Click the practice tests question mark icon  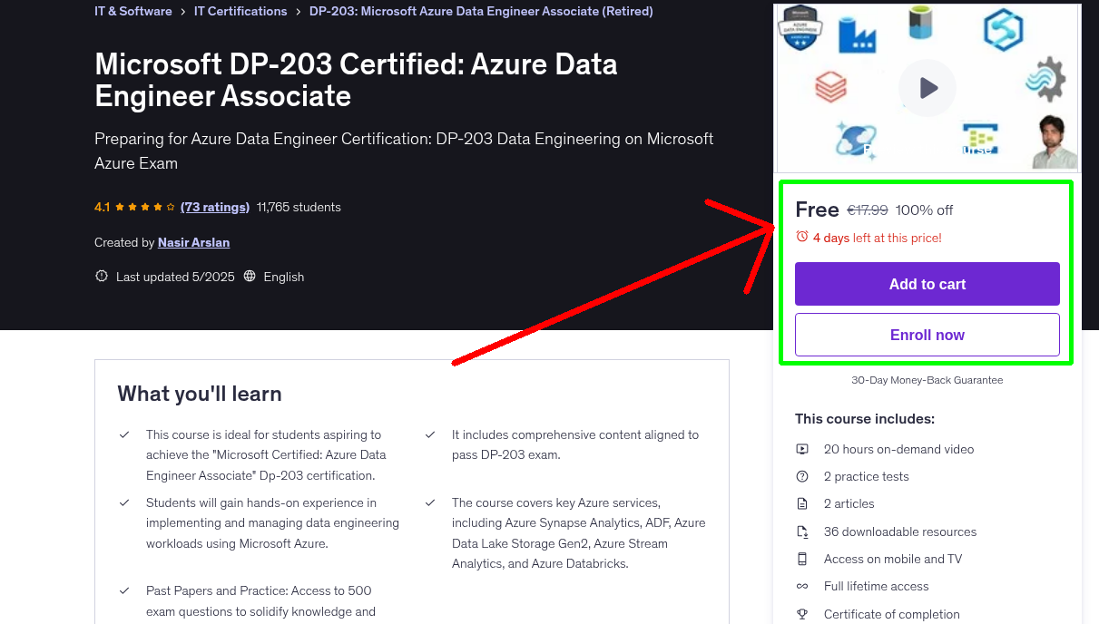click(x=802, y=476)
